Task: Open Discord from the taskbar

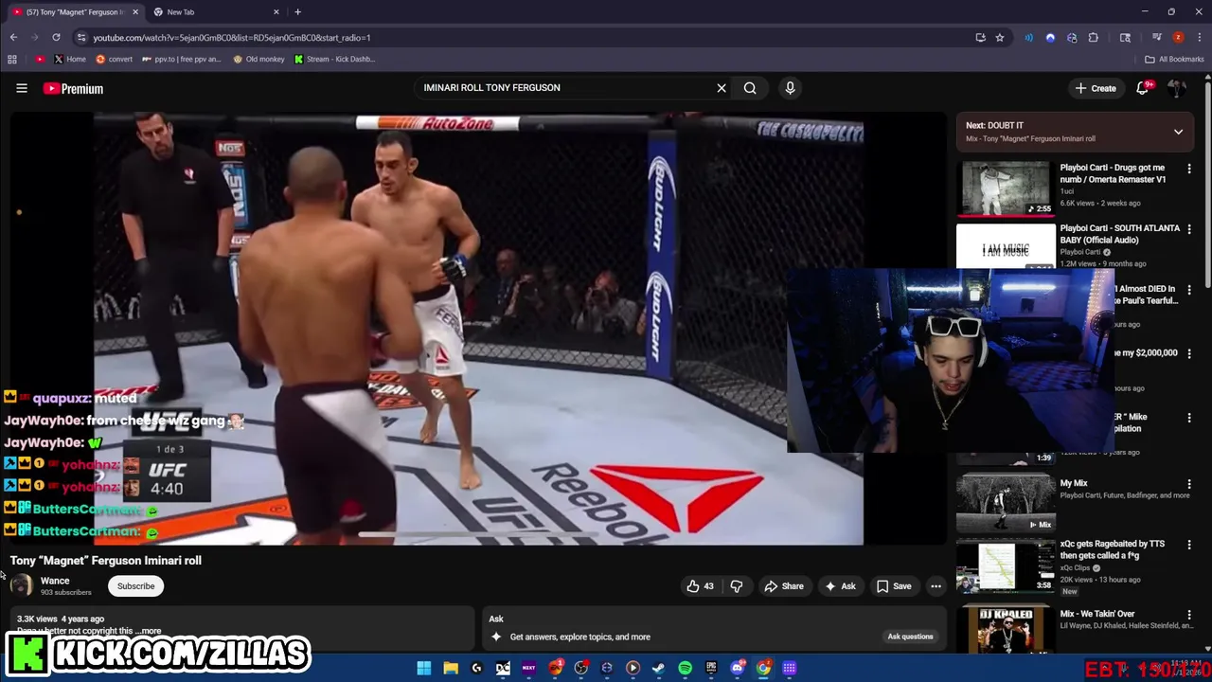Action: pos(737,668)
